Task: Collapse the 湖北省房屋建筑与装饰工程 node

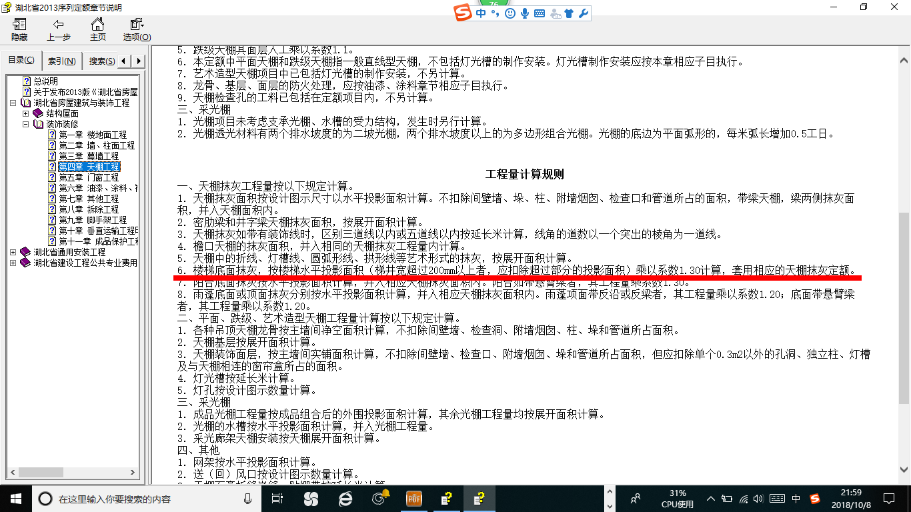Action: pos(13,103)
